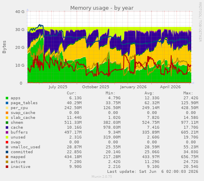Click the dark blue committed legend swatch
Screen dimensions: 204x181
tap(7, 152)
